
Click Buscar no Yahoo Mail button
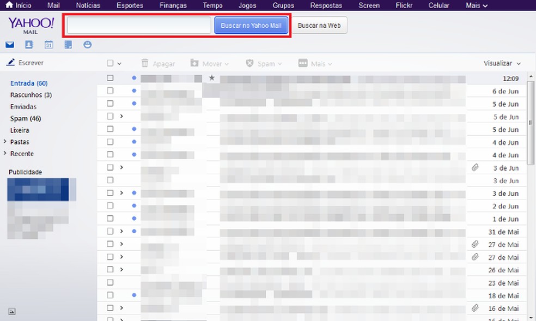pos(251,25)
